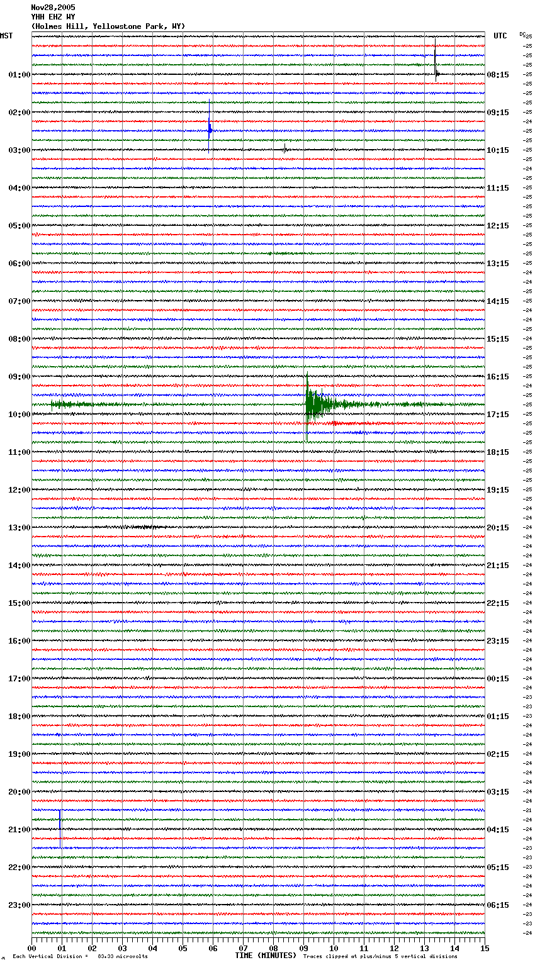535x965 pixels.
Task: Click the 04:15 UTC time label
Action: [498, 830]
